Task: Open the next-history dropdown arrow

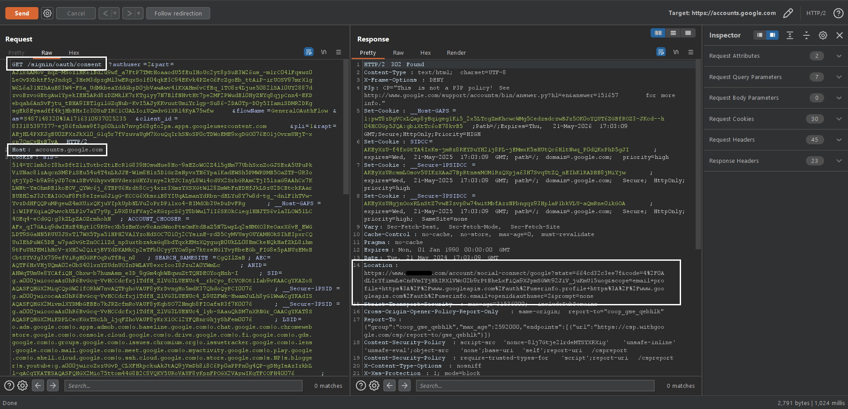Action: tap(139, 13)
